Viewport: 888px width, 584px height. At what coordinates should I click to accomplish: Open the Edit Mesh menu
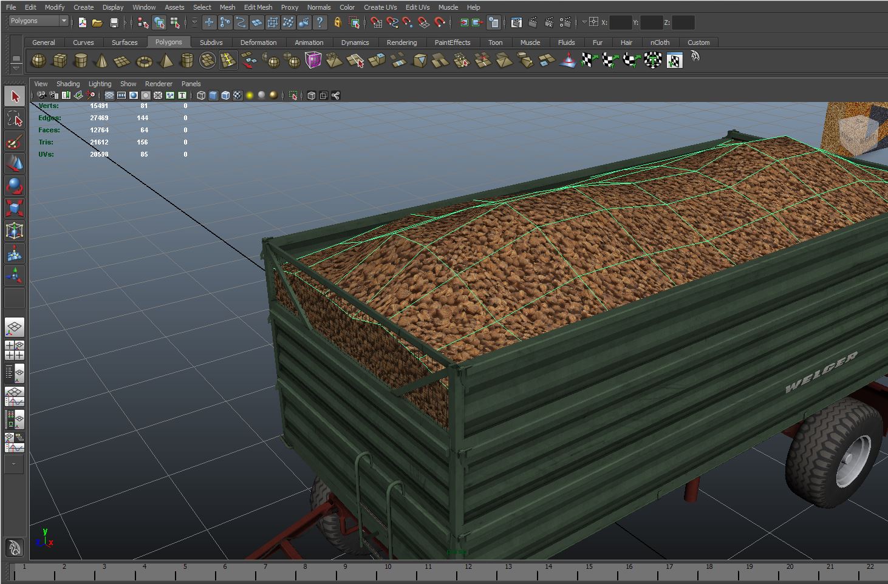click(258, 7)
